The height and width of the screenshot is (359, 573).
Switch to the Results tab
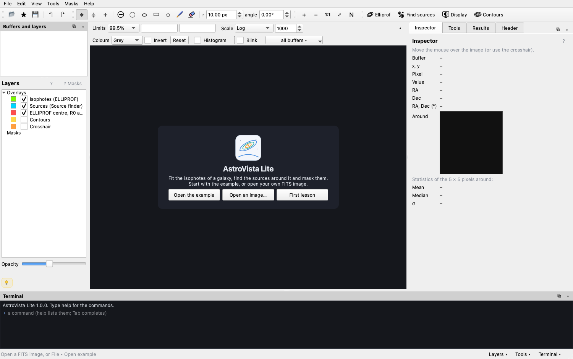(x=481, y=28)
